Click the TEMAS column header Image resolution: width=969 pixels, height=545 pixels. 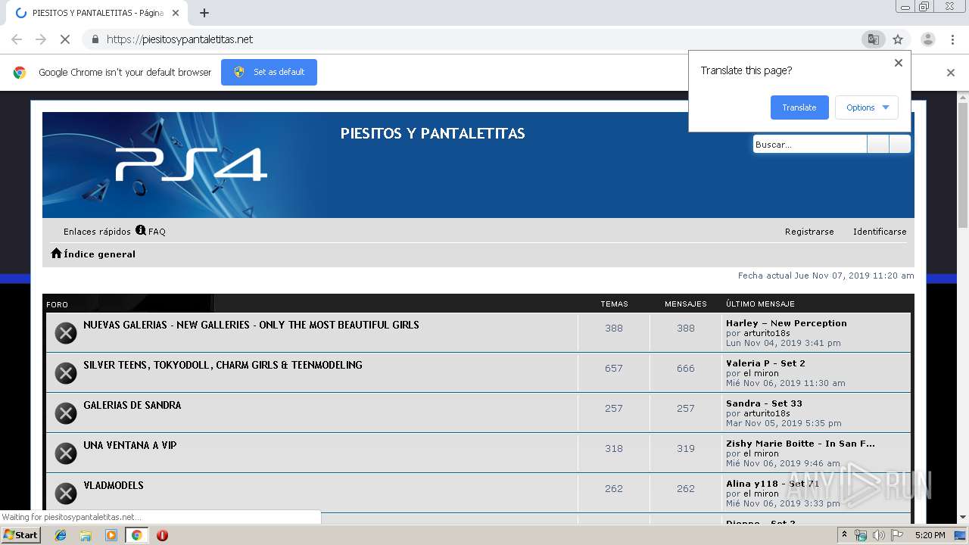point(614,304)
